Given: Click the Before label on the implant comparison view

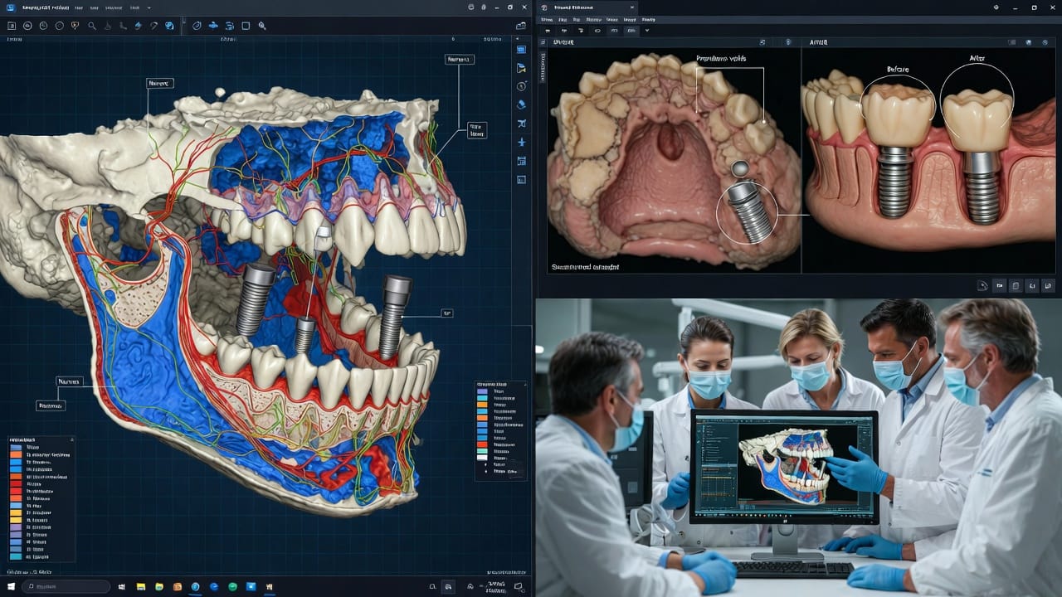Looking at the screenshot, I should (898, 71).
